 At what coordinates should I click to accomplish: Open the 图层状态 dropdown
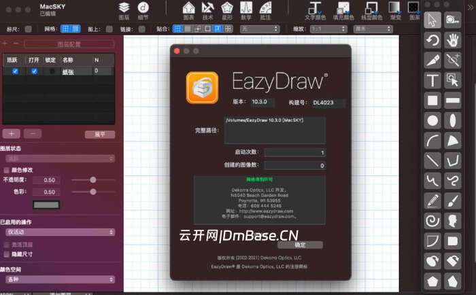click(60, 158)
